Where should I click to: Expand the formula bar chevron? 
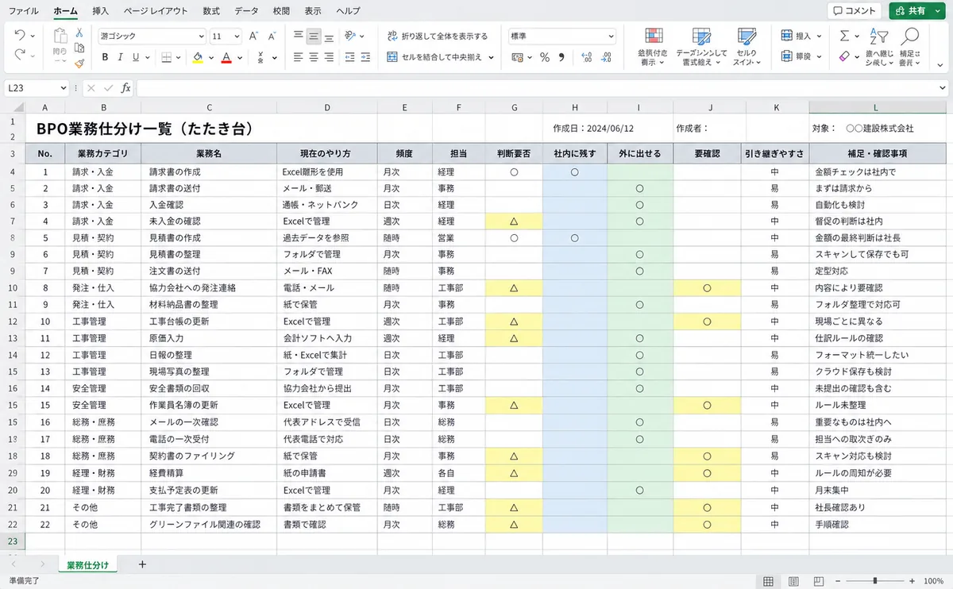pos(942,88)
